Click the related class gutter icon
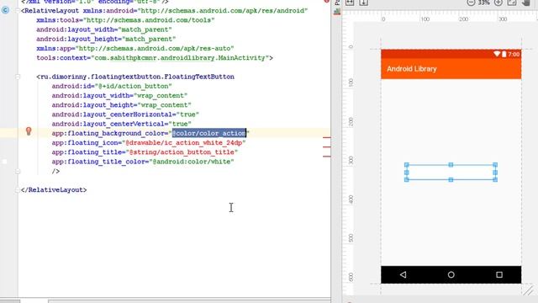The width and height of the screenshot is (538, 303). (5, 10)
